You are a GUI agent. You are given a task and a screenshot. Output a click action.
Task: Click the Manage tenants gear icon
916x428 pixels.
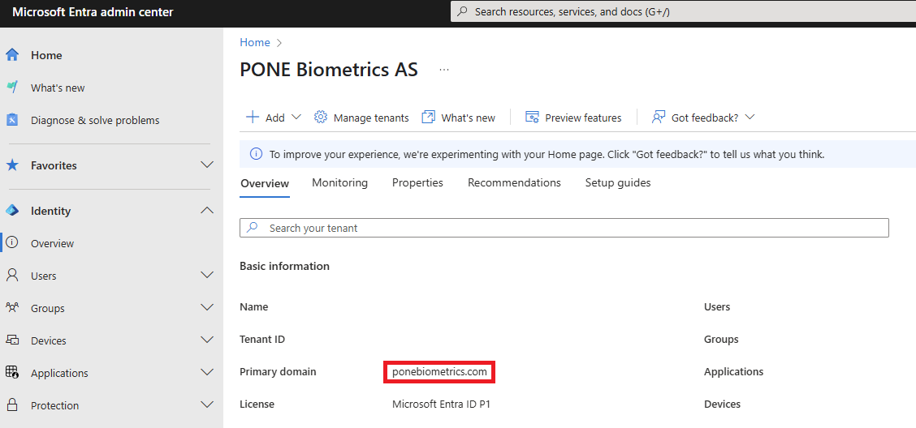pos(320,118)
